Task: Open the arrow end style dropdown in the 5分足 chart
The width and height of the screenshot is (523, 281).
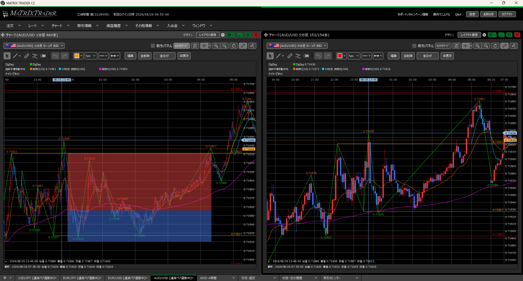Action: coord(378,56)
